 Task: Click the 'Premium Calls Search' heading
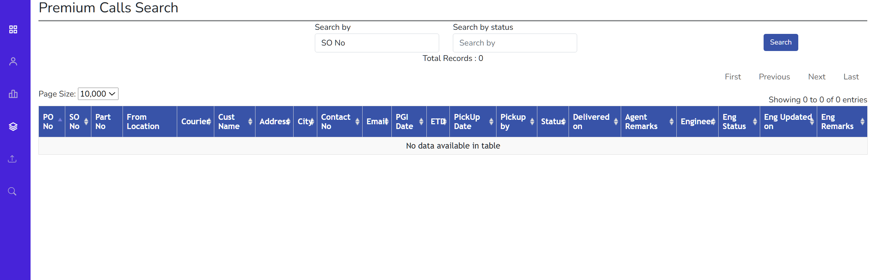[108, 8]
